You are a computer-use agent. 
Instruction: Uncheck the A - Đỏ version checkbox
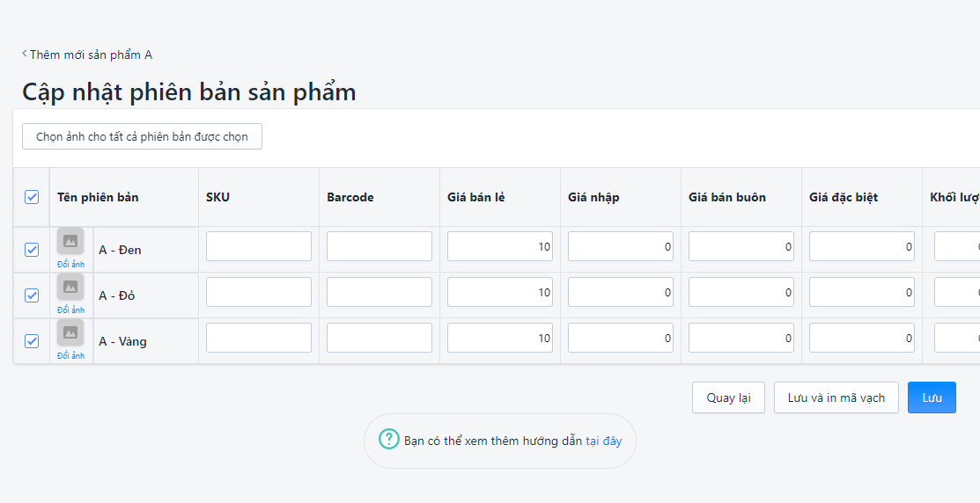pyautogui.click(x=32, y=295)
